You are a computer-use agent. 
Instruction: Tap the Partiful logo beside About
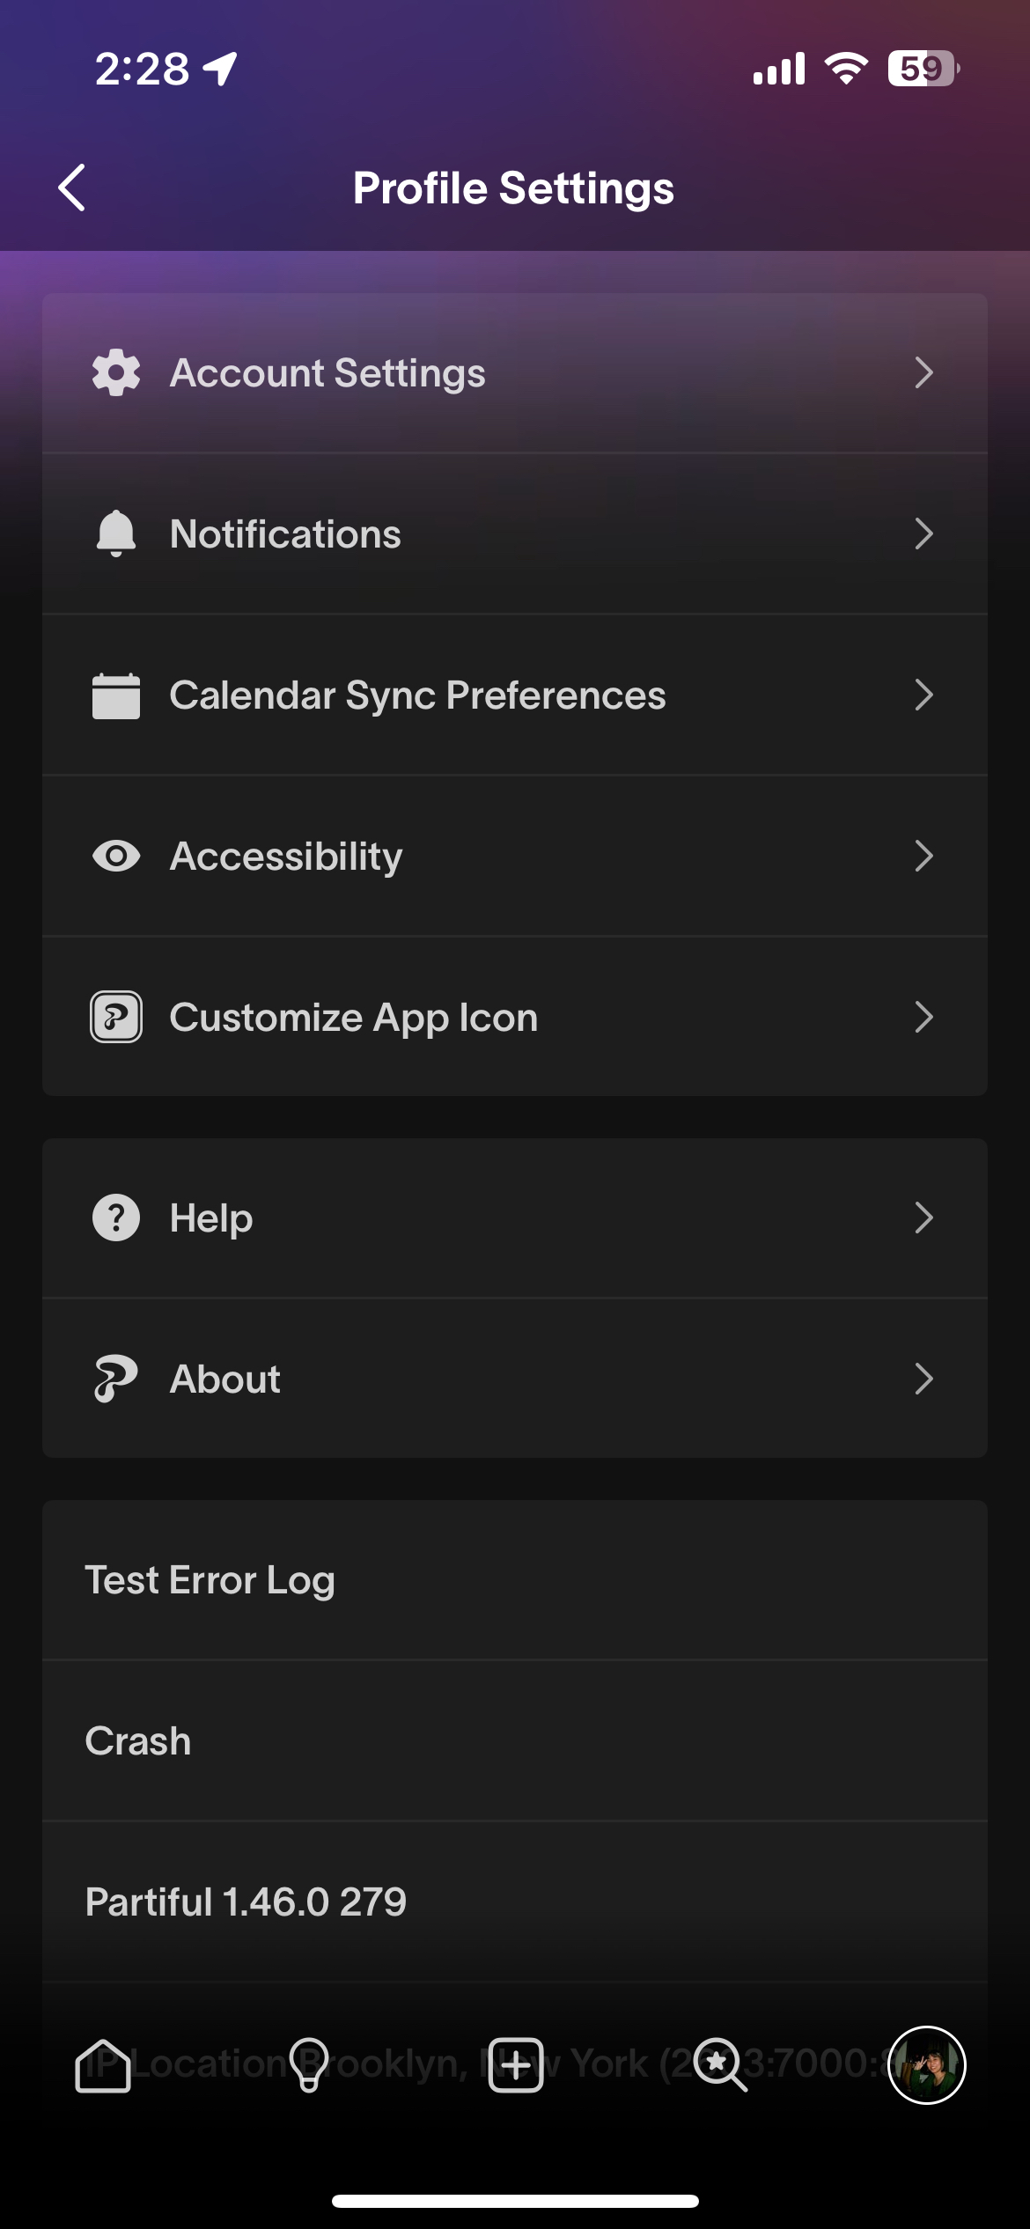point(116,1379)
